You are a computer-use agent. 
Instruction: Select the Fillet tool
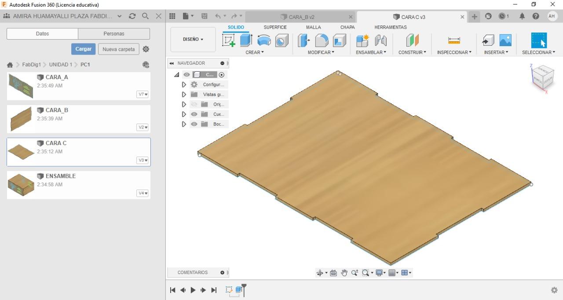pos(322,40)
